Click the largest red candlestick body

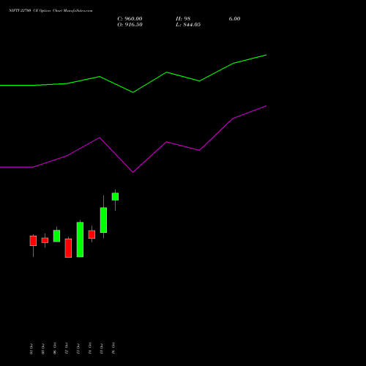click(68, 248)
